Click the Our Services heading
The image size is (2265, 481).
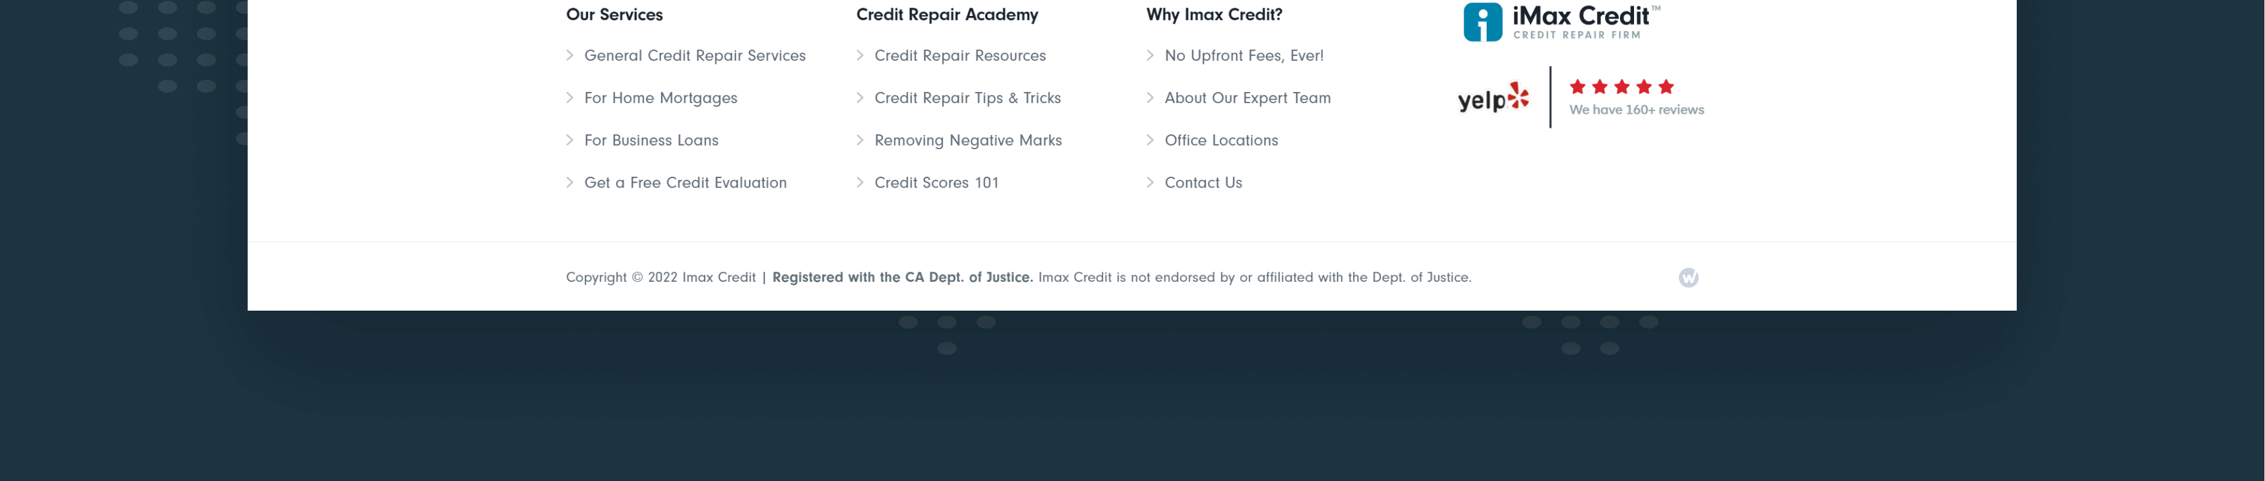tap(614, 15)
